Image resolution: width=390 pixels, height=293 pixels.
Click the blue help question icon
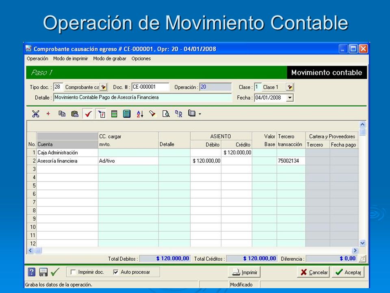pyautogui.click(x=32, y=272)
